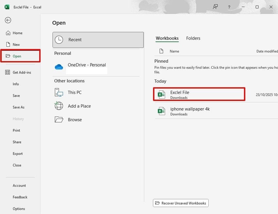Open the New workbook section

point(8,44)
